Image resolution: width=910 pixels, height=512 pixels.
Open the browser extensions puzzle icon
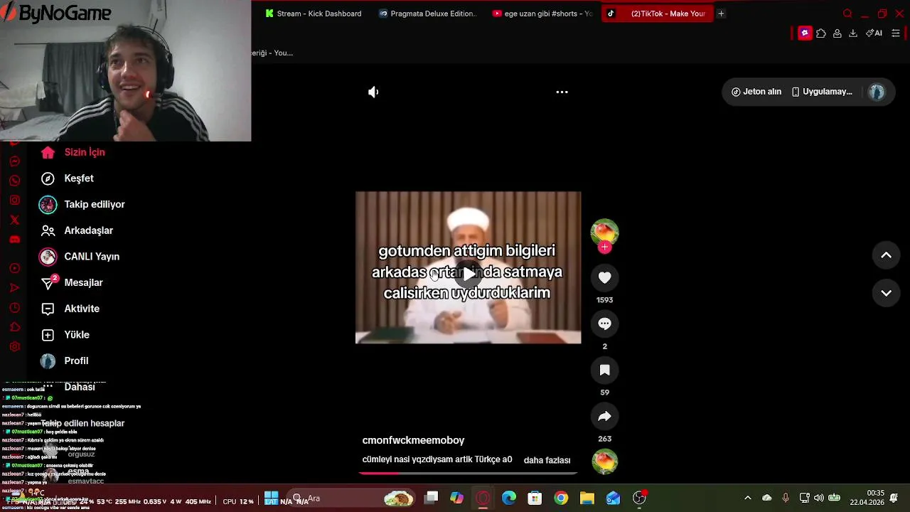point(821,33)
